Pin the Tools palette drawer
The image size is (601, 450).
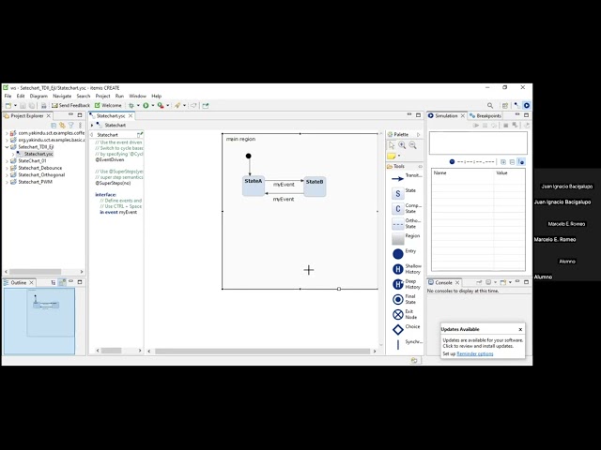click(420, 167)
